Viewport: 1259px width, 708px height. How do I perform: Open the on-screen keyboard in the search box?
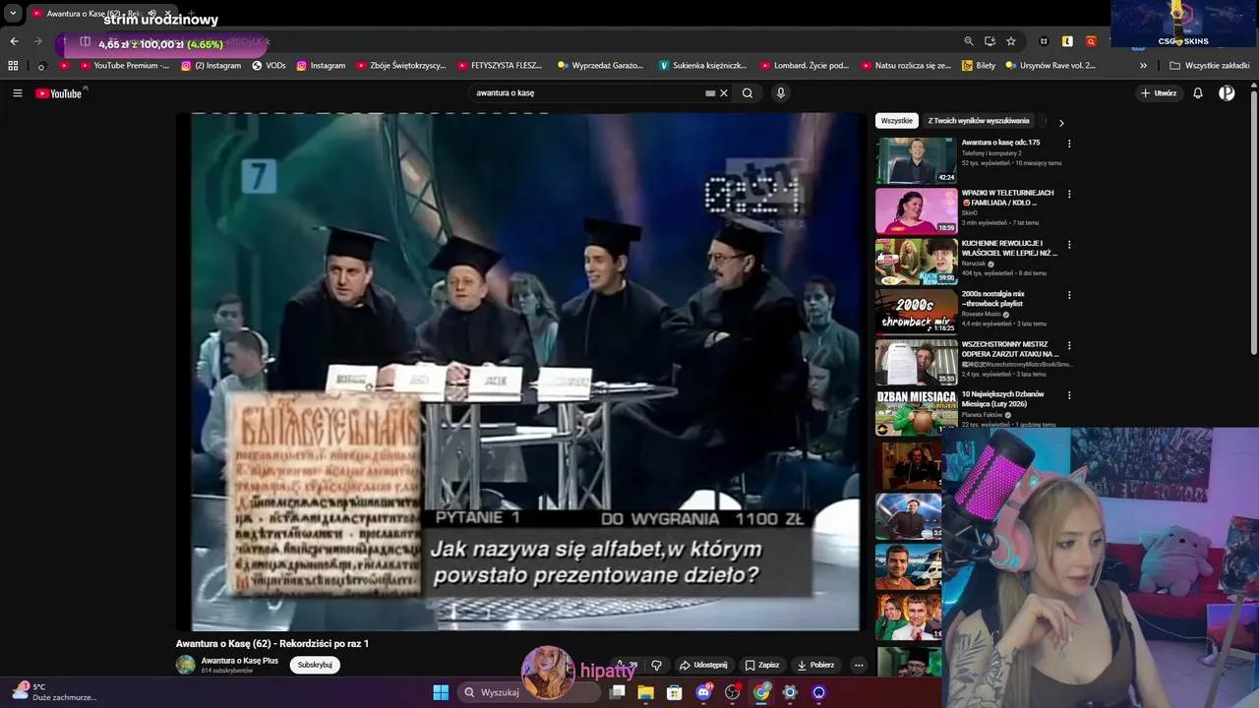pyautogui.click(x=710, y=93)
